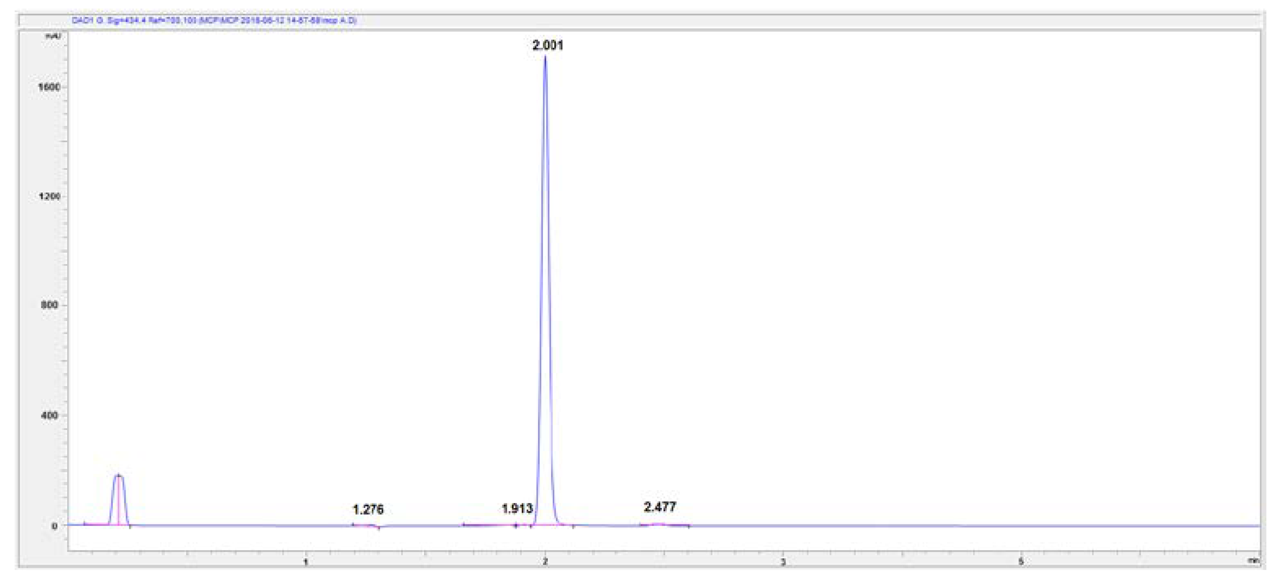Click the 1 minute x-axis tick label

(306, 562)
